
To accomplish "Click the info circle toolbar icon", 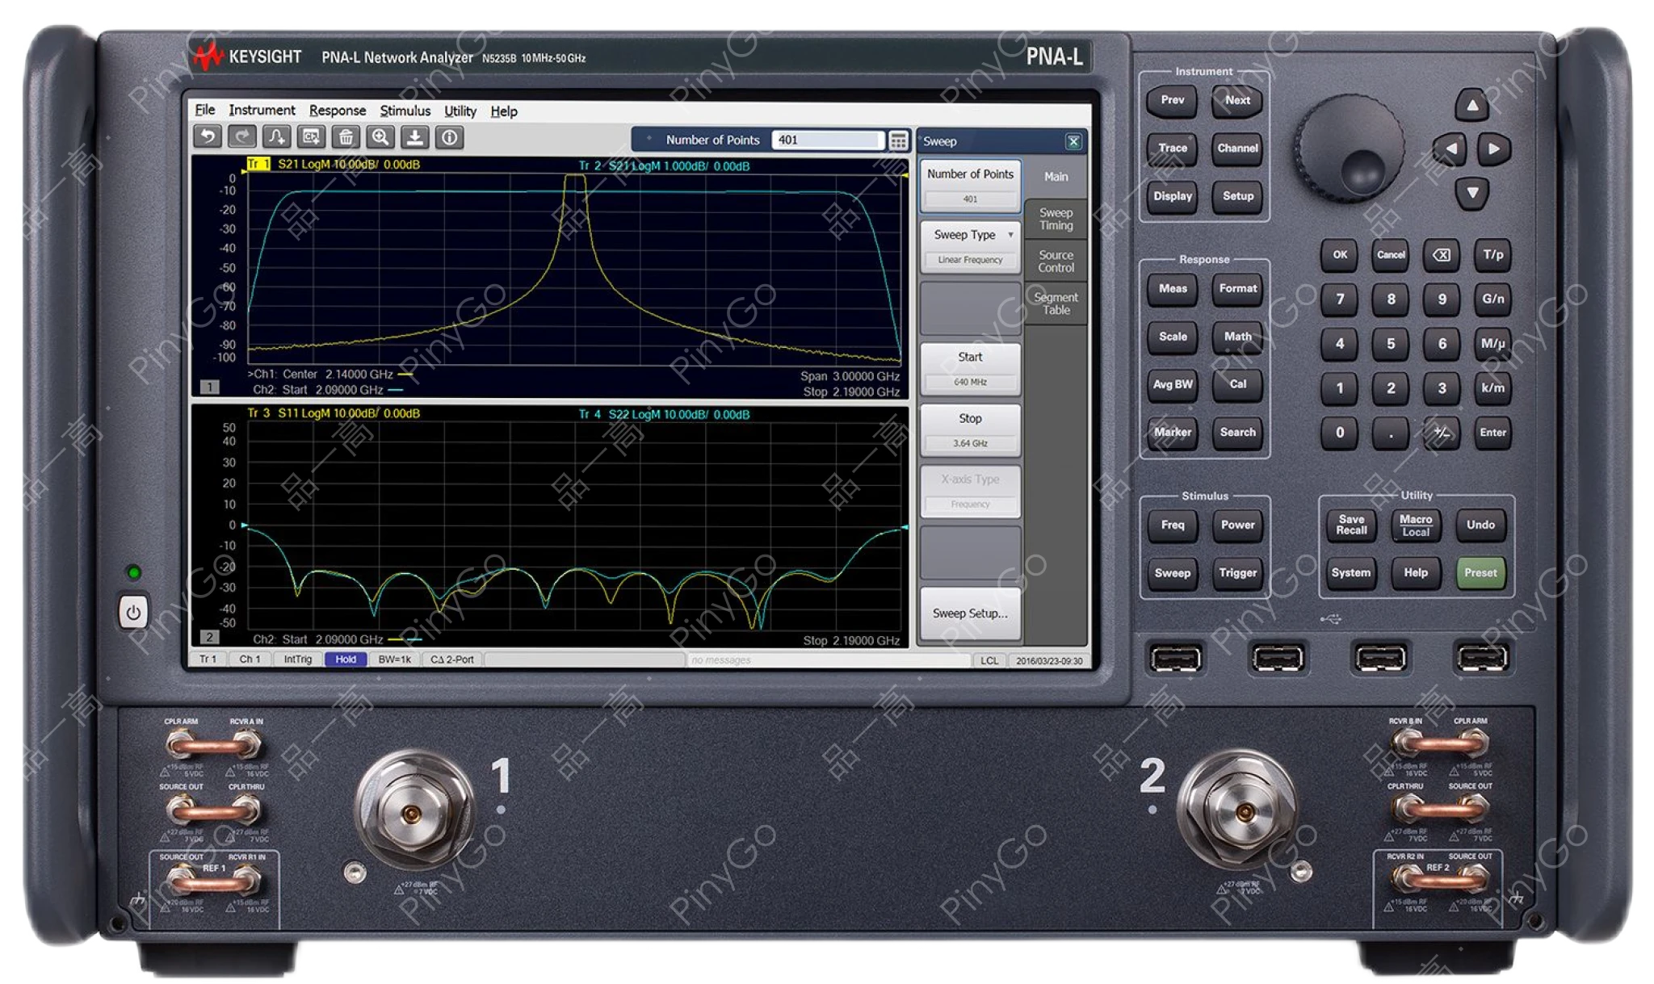I will (450, 137).
